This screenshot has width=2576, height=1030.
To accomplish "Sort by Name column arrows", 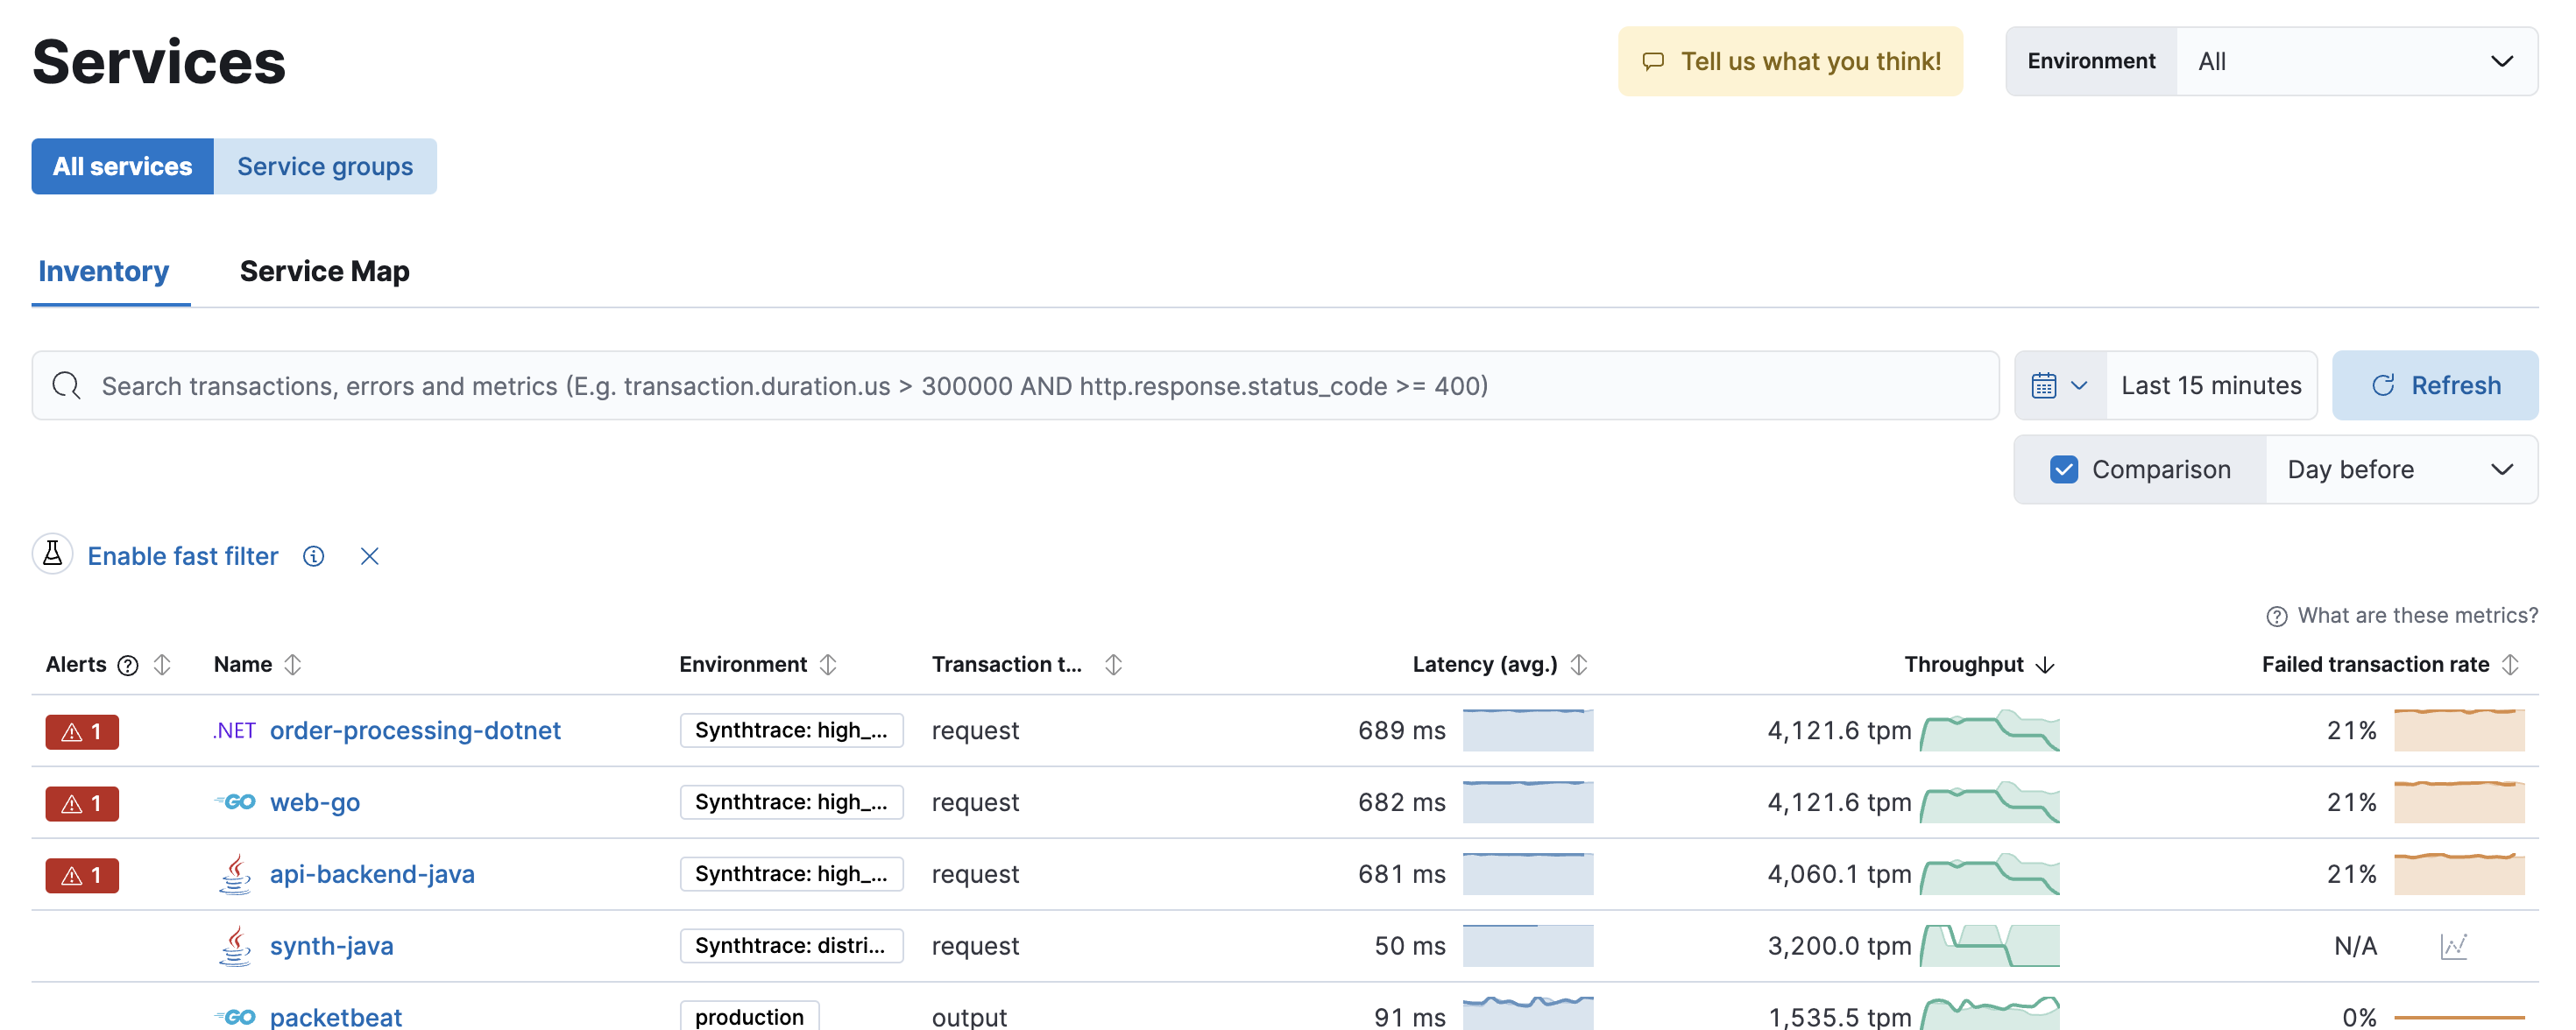I will coord(292,665).
